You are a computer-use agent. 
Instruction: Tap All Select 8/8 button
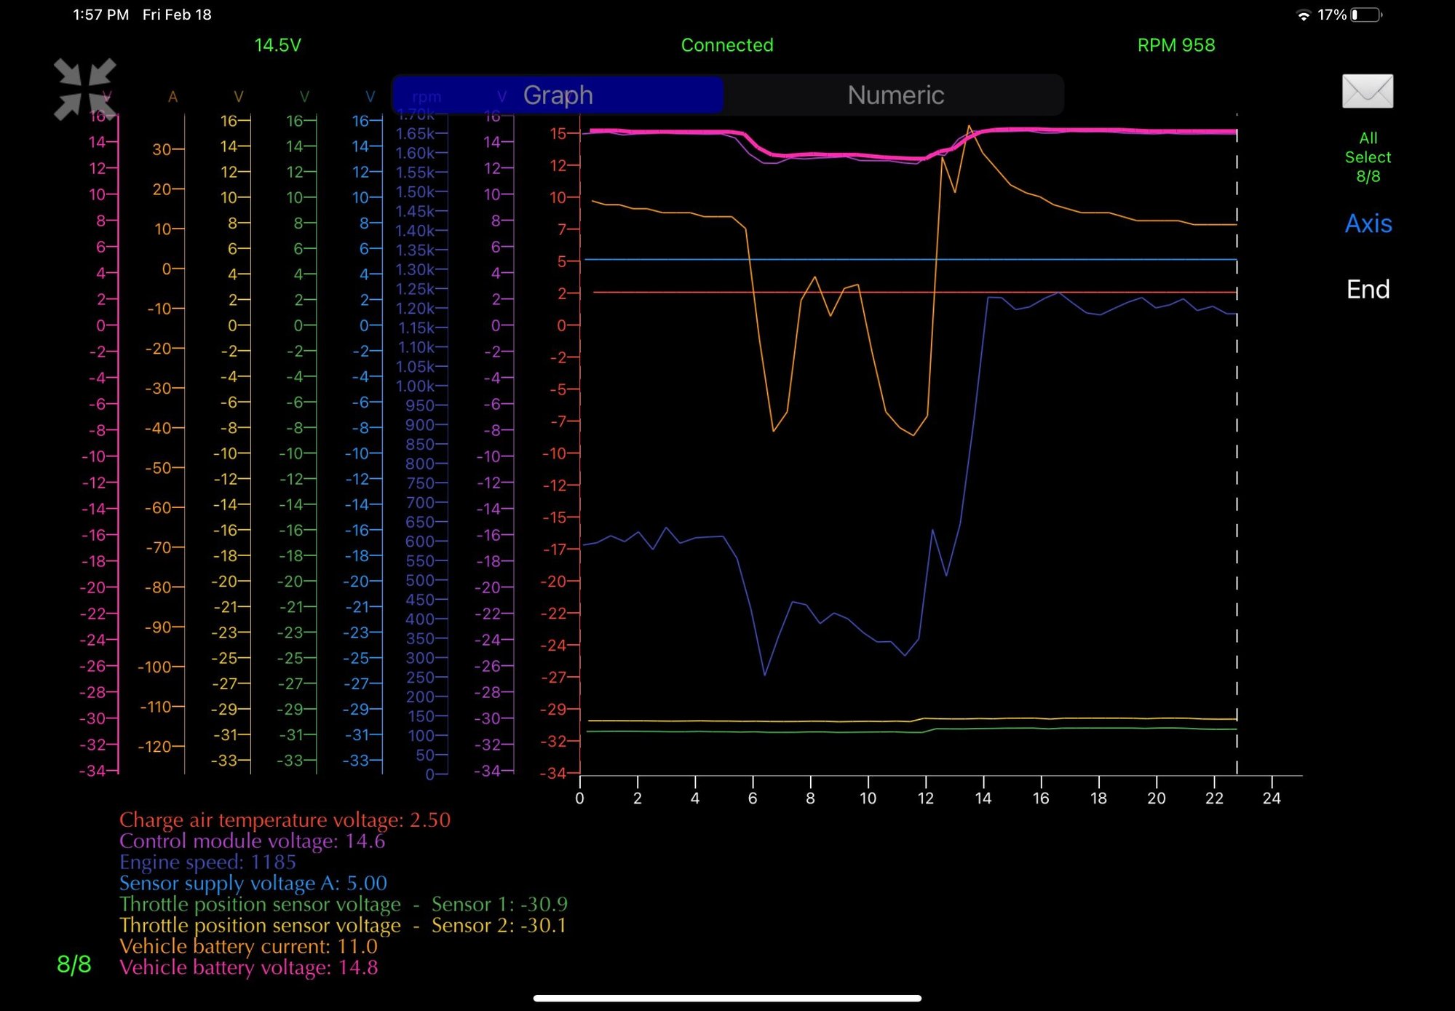pyautogui.click(x=1367, y=157)
